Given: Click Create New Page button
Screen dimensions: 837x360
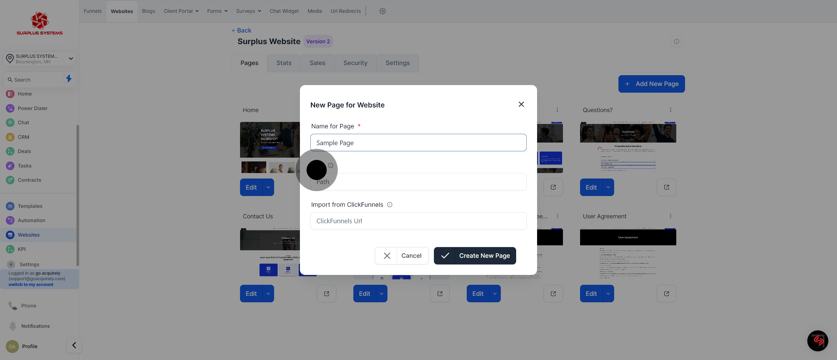Looking at the screenshot, I should [475, 256].
